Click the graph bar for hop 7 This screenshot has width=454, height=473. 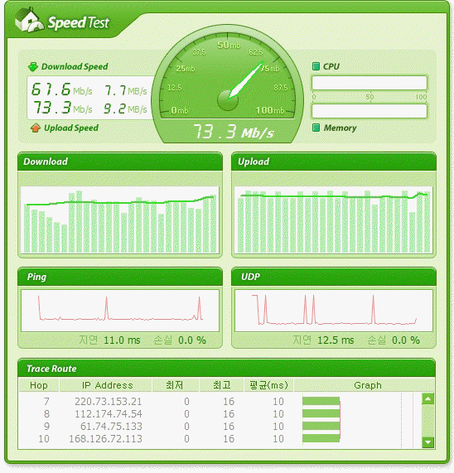(321, 401)
